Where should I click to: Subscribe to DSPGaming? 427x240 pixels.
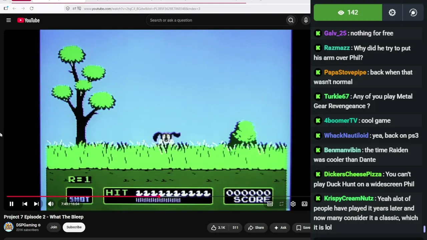click(74, 227)
